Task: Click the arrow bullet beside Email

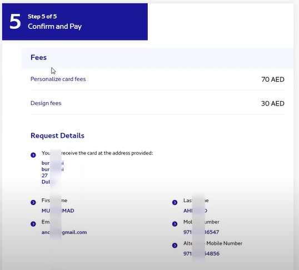Action: point(33,224)
